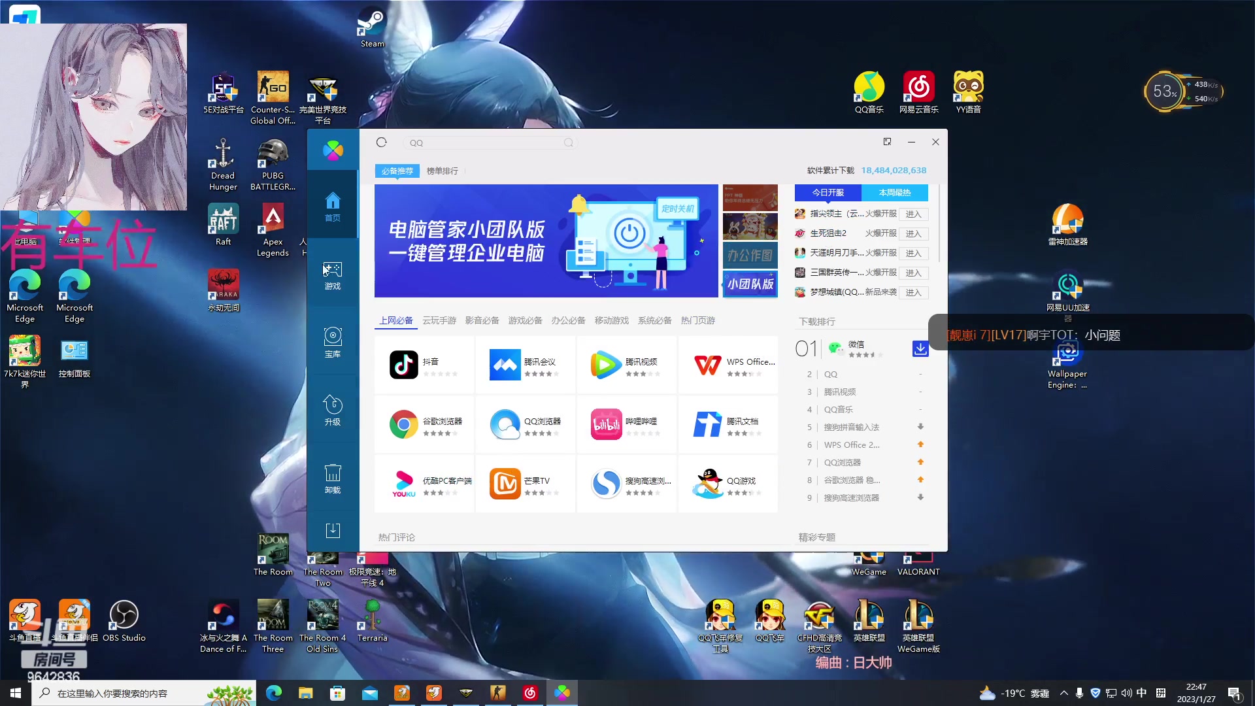Select the 小团队版 banner thumbnail

tap(750, 284)
